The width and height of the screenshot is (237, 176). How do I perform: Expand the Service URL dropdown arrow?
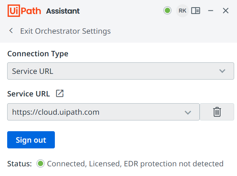[x=188, y=112]
